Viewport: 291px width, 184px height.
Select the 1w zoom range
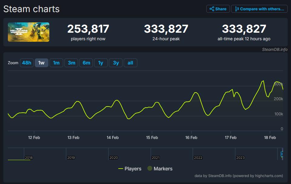pyautogui.click(x=41, y=63)
